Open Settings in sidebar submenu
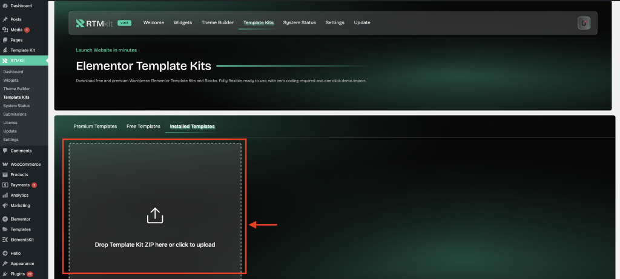 pos(11,139)
